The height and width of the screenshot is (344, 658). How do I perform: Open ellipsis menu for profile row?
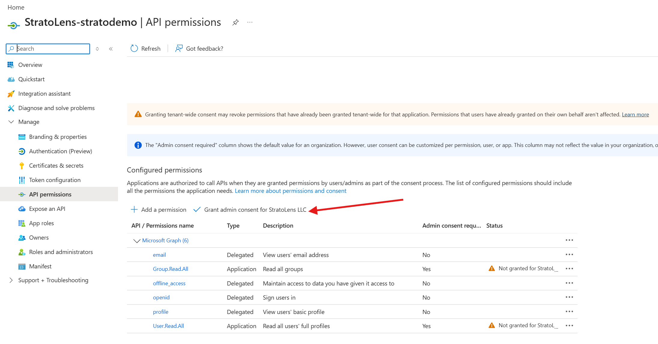(569, 311)
